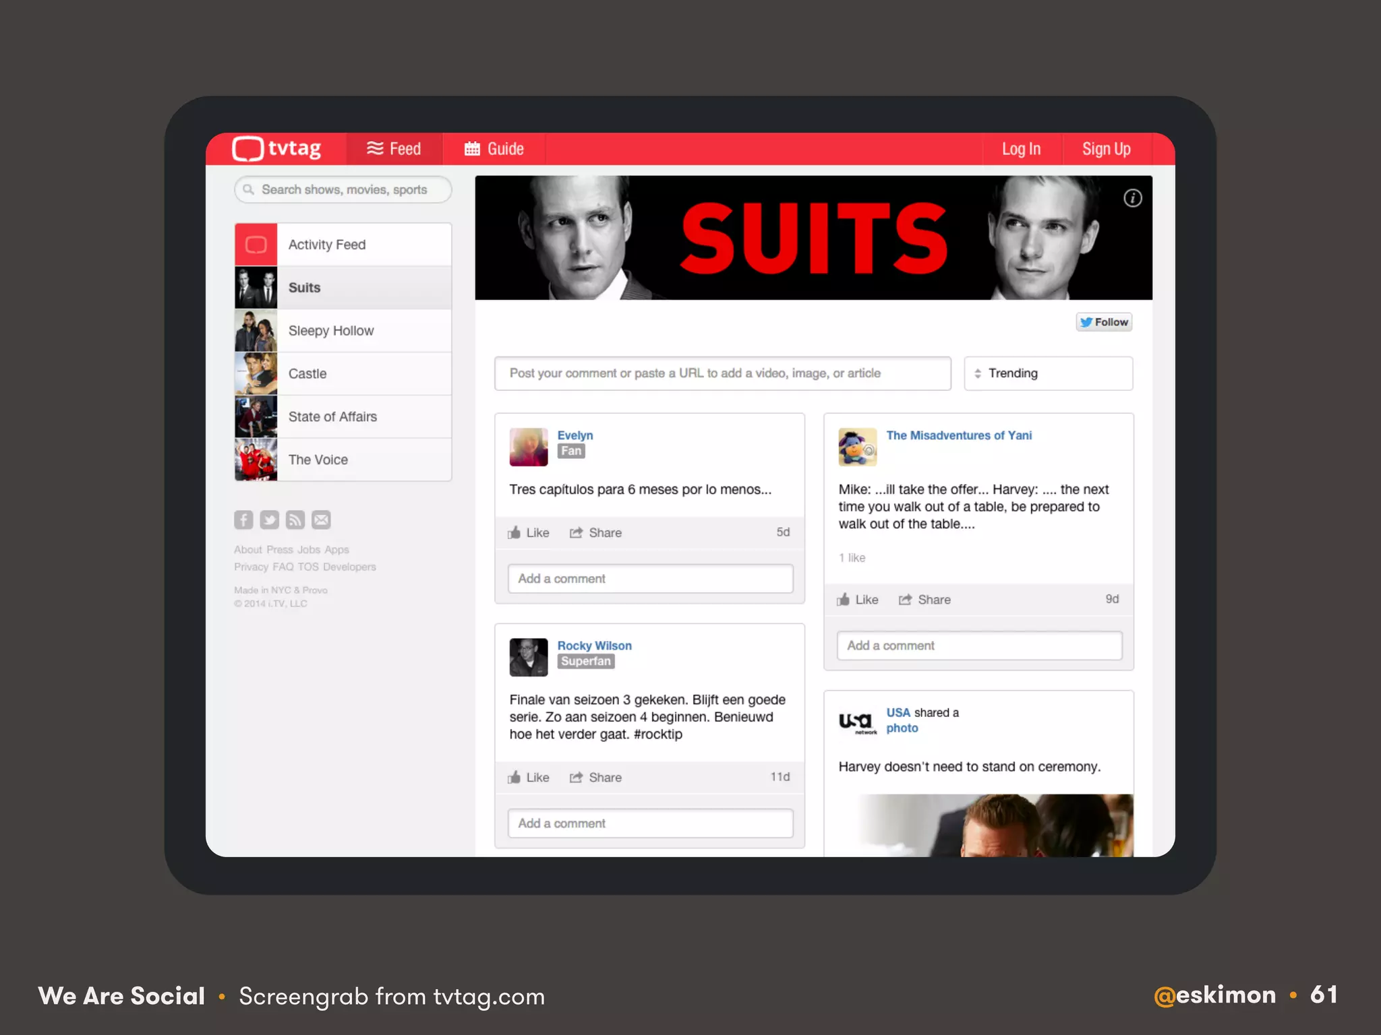Click the email envelope icon
Image resolution: width=1381 pixels, height=1035 pixels.
[x=321, y=520]
